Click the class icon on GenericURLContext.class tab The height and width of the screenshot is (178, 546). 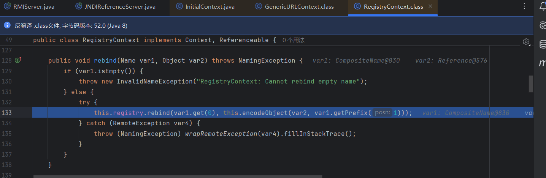click(259, 6)
